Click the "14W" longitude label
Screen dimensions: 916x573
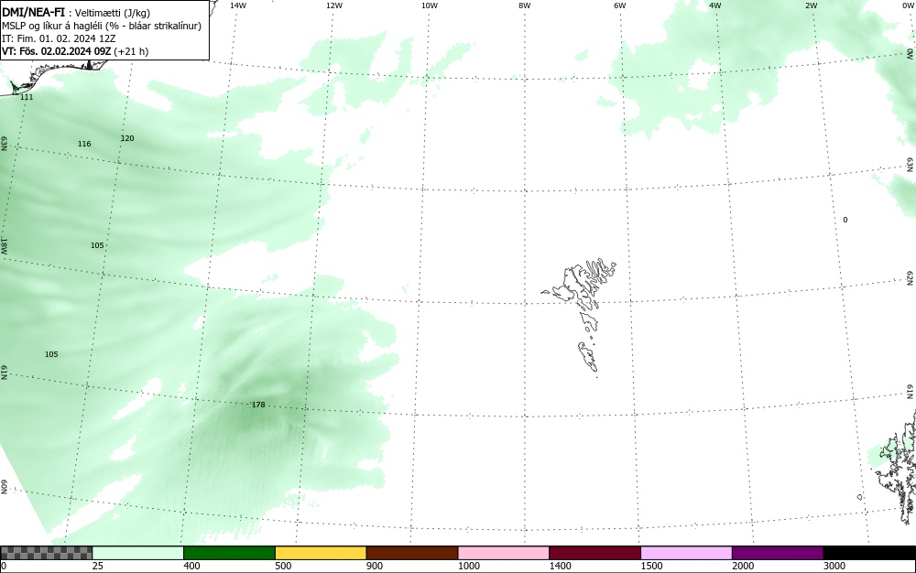(238, 5)
